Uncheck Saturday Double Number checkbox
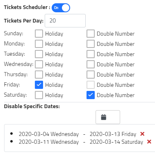 tap(91, 95)
